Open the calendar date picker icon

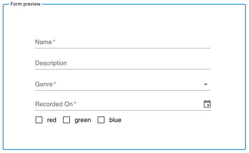[207, 104]
